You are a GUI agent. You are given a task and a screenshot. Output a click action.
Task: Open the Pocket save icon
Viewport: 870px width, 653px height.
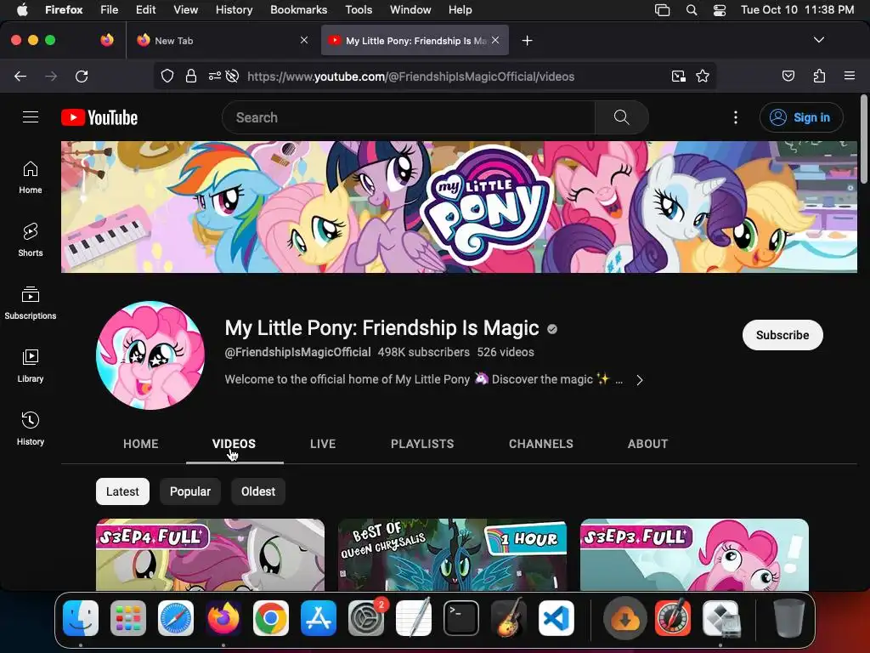point(788,77)
